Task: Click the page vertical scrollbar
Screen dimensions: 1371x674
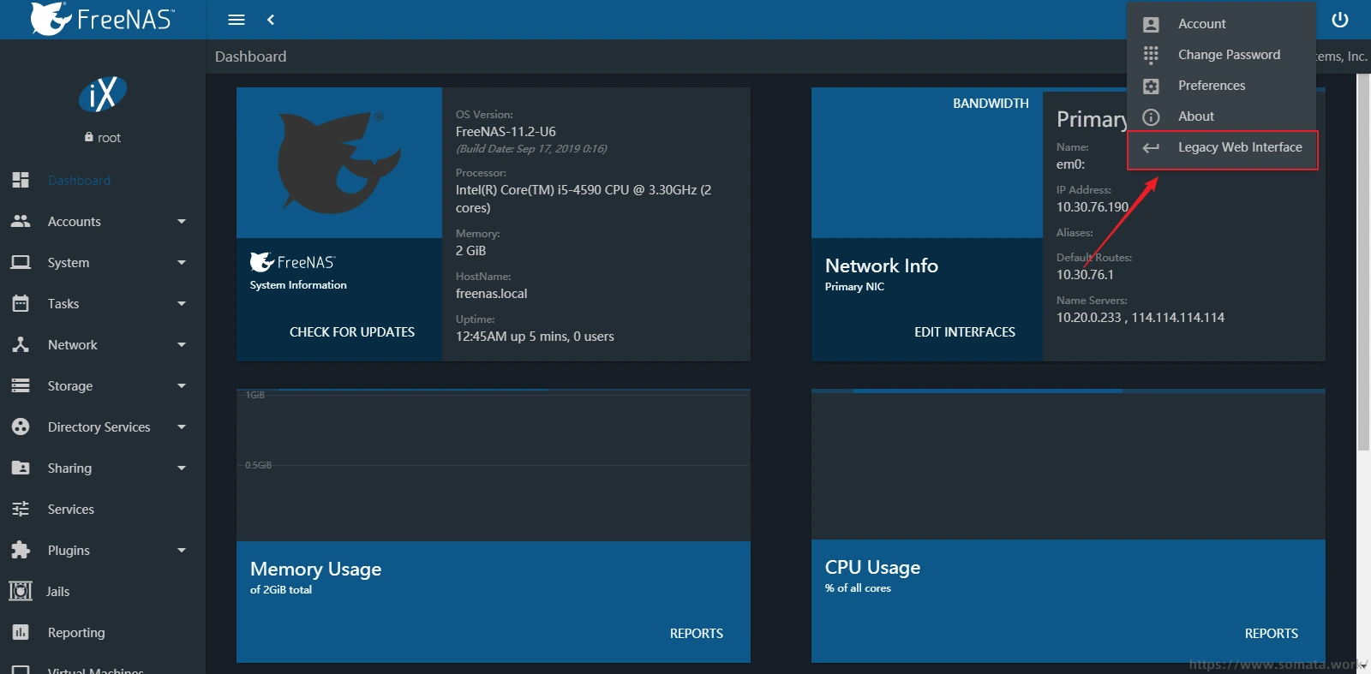Action: tap(1363, 257)
